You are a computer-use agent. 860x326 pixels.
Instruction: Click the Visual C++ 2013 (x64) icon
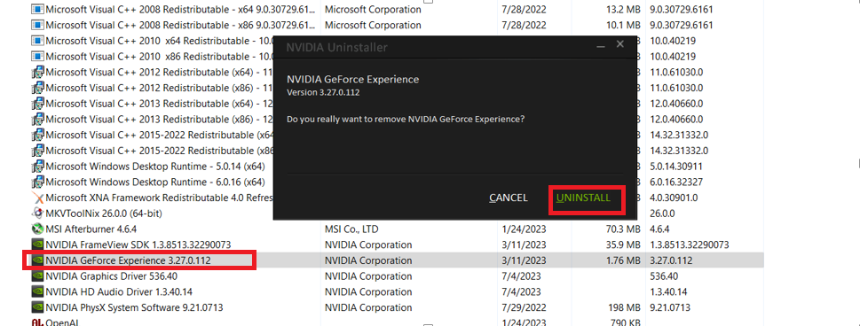38,104
